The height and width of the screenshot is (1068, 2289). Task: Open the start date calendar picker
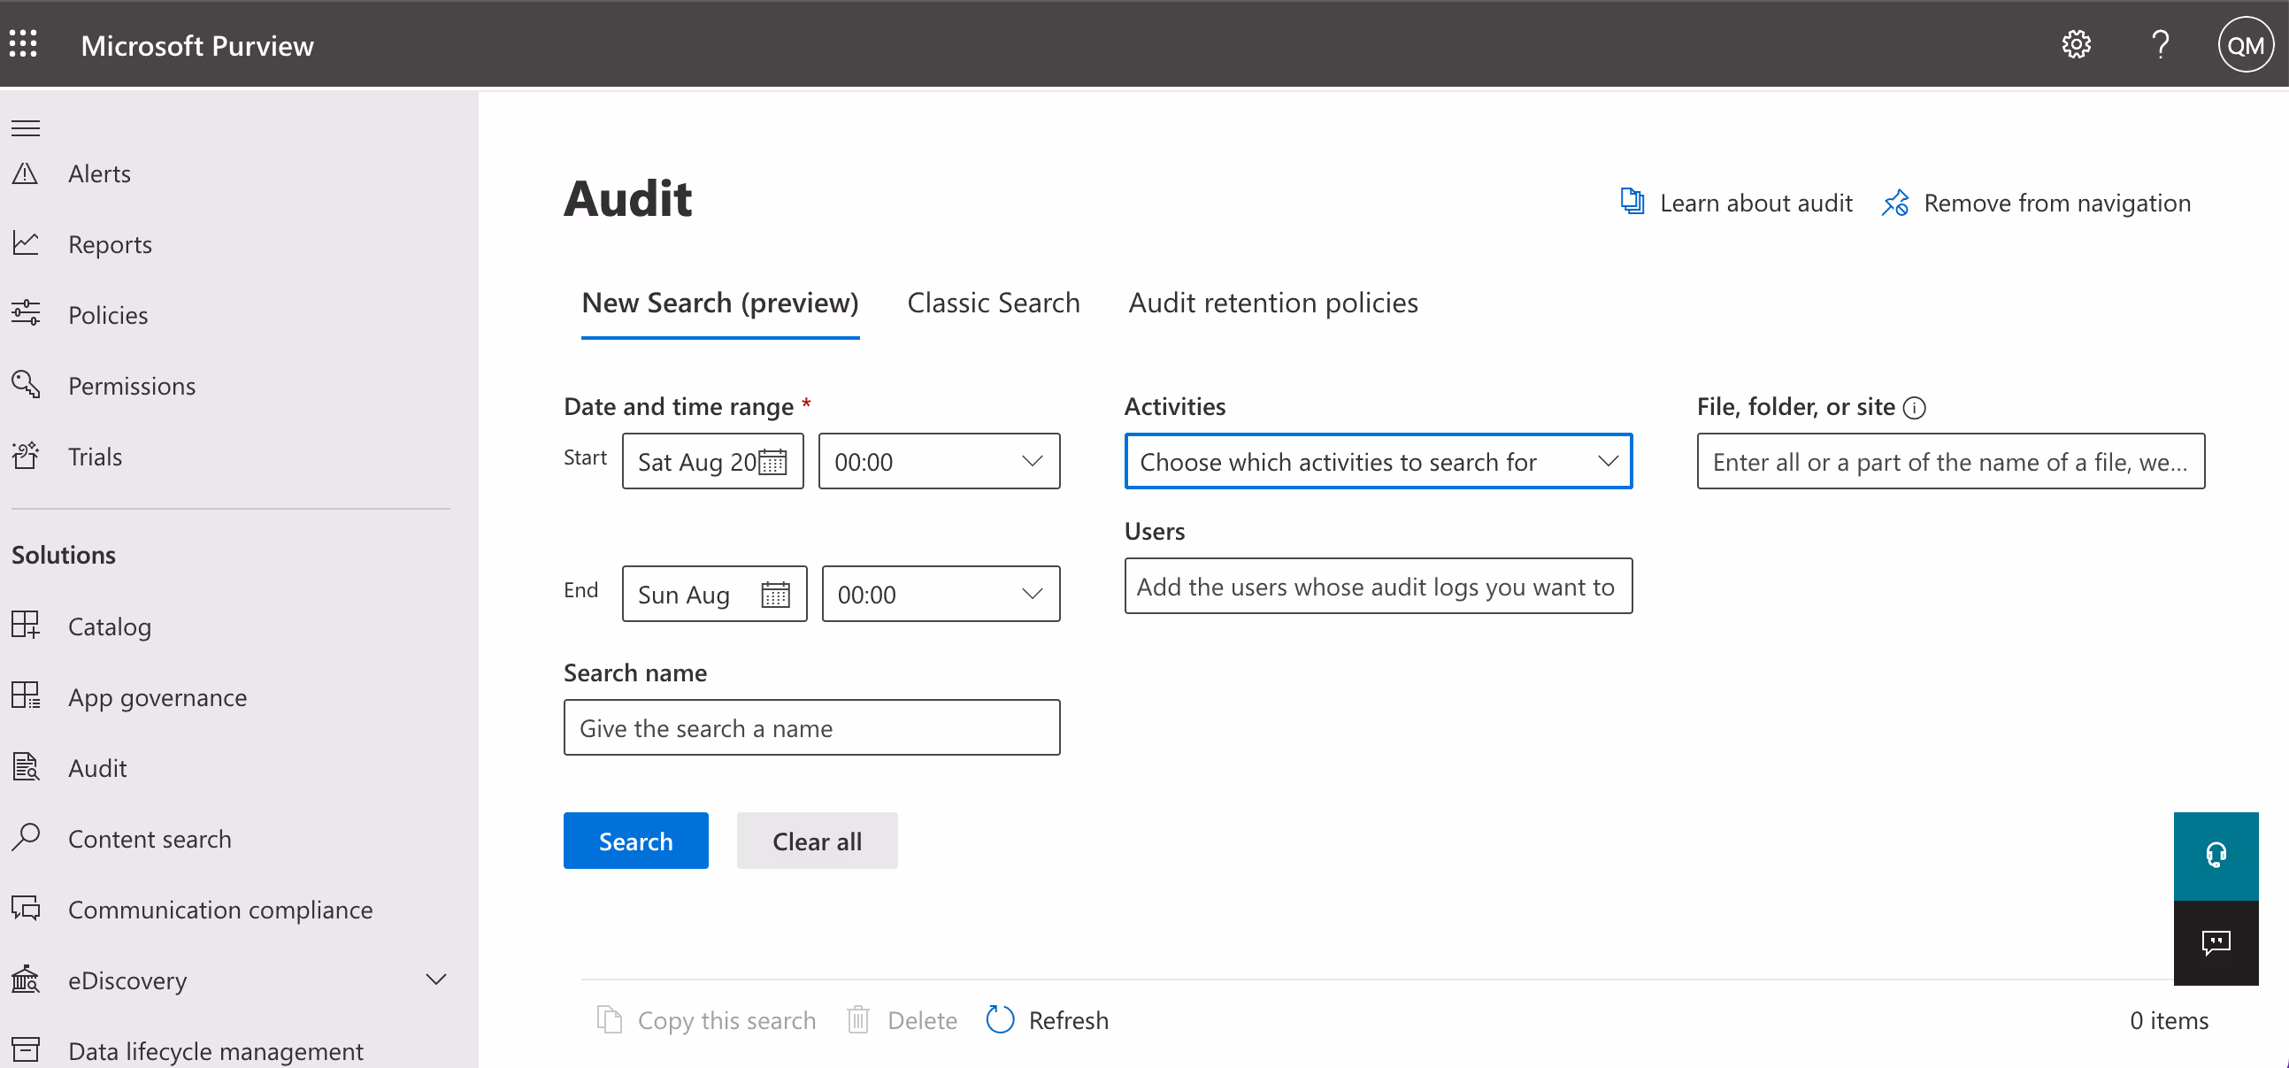(772, 462)
